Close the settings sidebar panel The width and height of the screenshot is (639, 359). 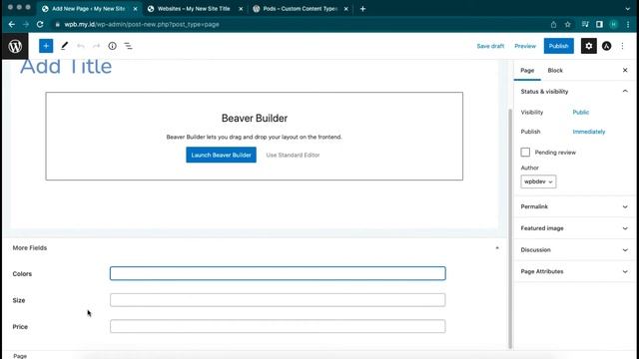point(625,70)
